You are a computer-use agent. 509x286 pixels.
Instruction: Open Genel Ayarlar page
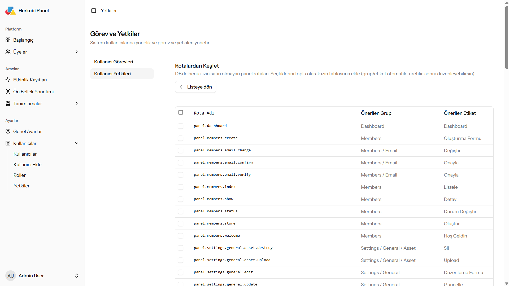pos(42,131)
